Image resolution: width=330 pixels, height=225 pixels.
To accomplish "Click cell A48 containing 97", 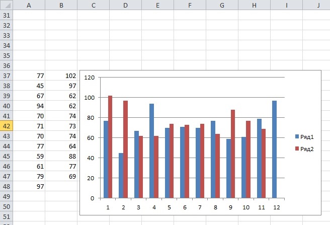I will tap(29, 186).
